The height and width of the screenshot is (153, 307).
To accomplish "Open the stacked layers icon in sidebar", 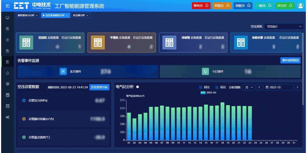I will [x=7, y=84].
